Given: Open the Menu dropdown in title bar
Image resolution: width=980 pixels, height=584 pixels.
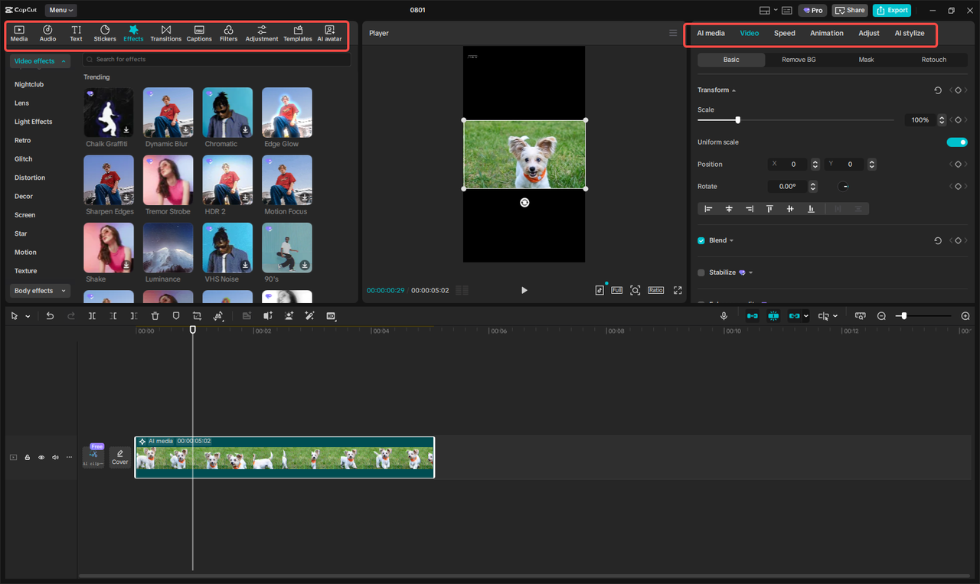Looking at the screenshot, I should click(60, 10).
